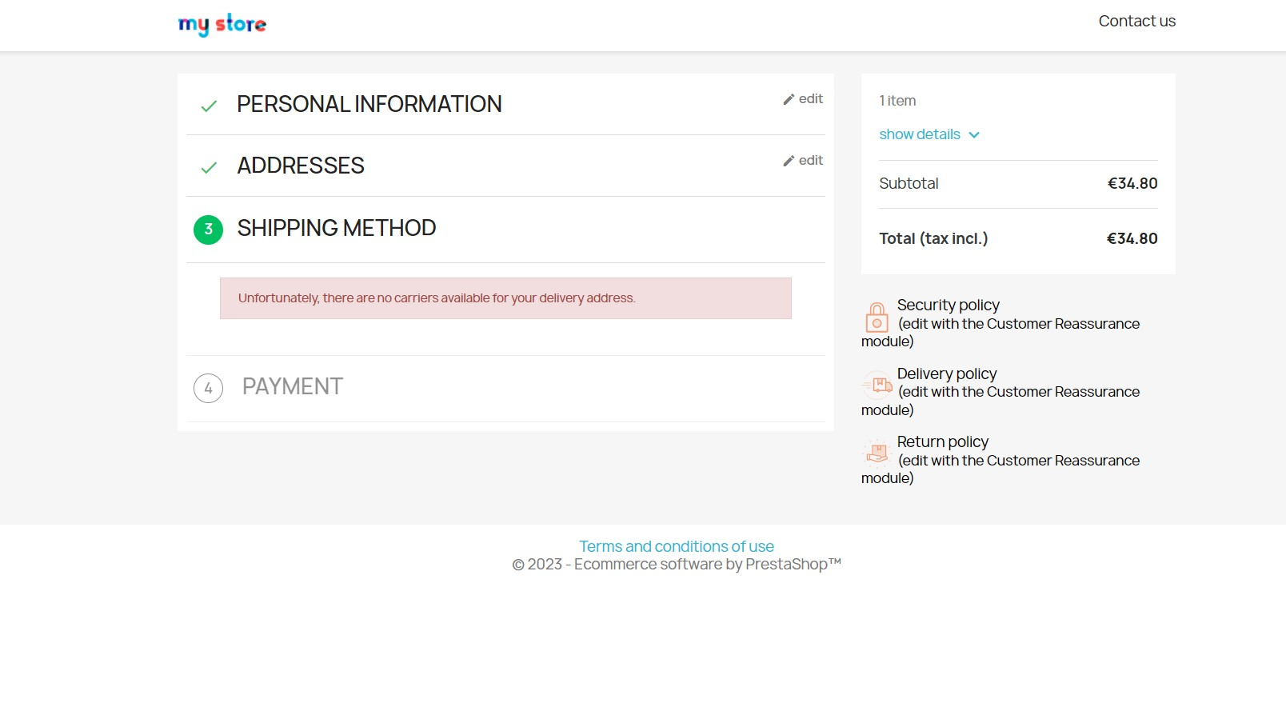Click the chevron arrow next to show details

tap(974, 134)
